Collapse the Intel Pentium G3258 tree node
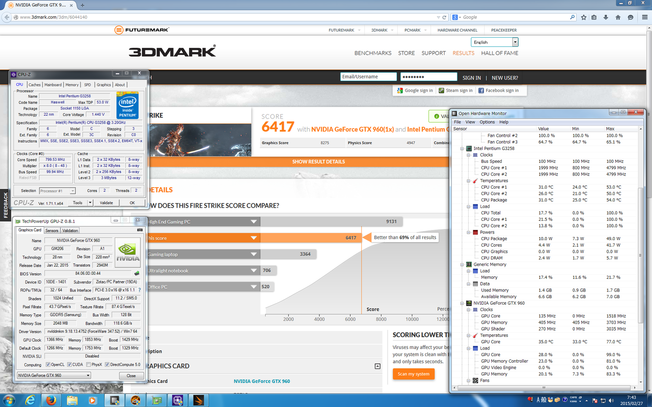 [462, 149]
